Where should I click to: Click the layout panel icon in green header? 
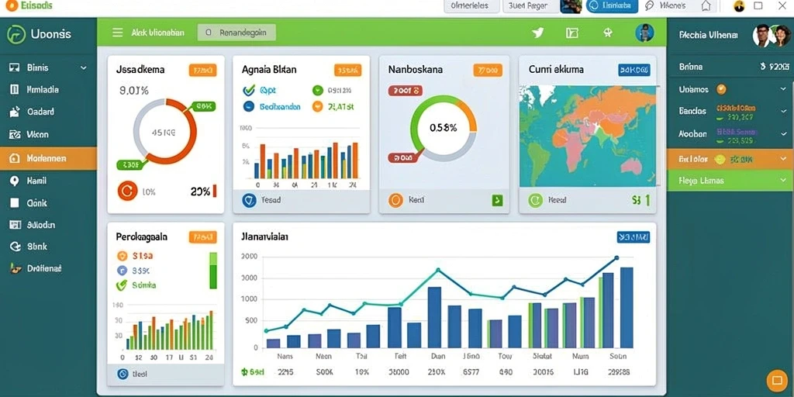tap(571, 33)
